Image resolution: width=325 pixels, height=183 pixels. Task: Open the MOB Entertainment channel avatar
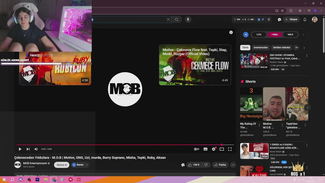(18, 165)
